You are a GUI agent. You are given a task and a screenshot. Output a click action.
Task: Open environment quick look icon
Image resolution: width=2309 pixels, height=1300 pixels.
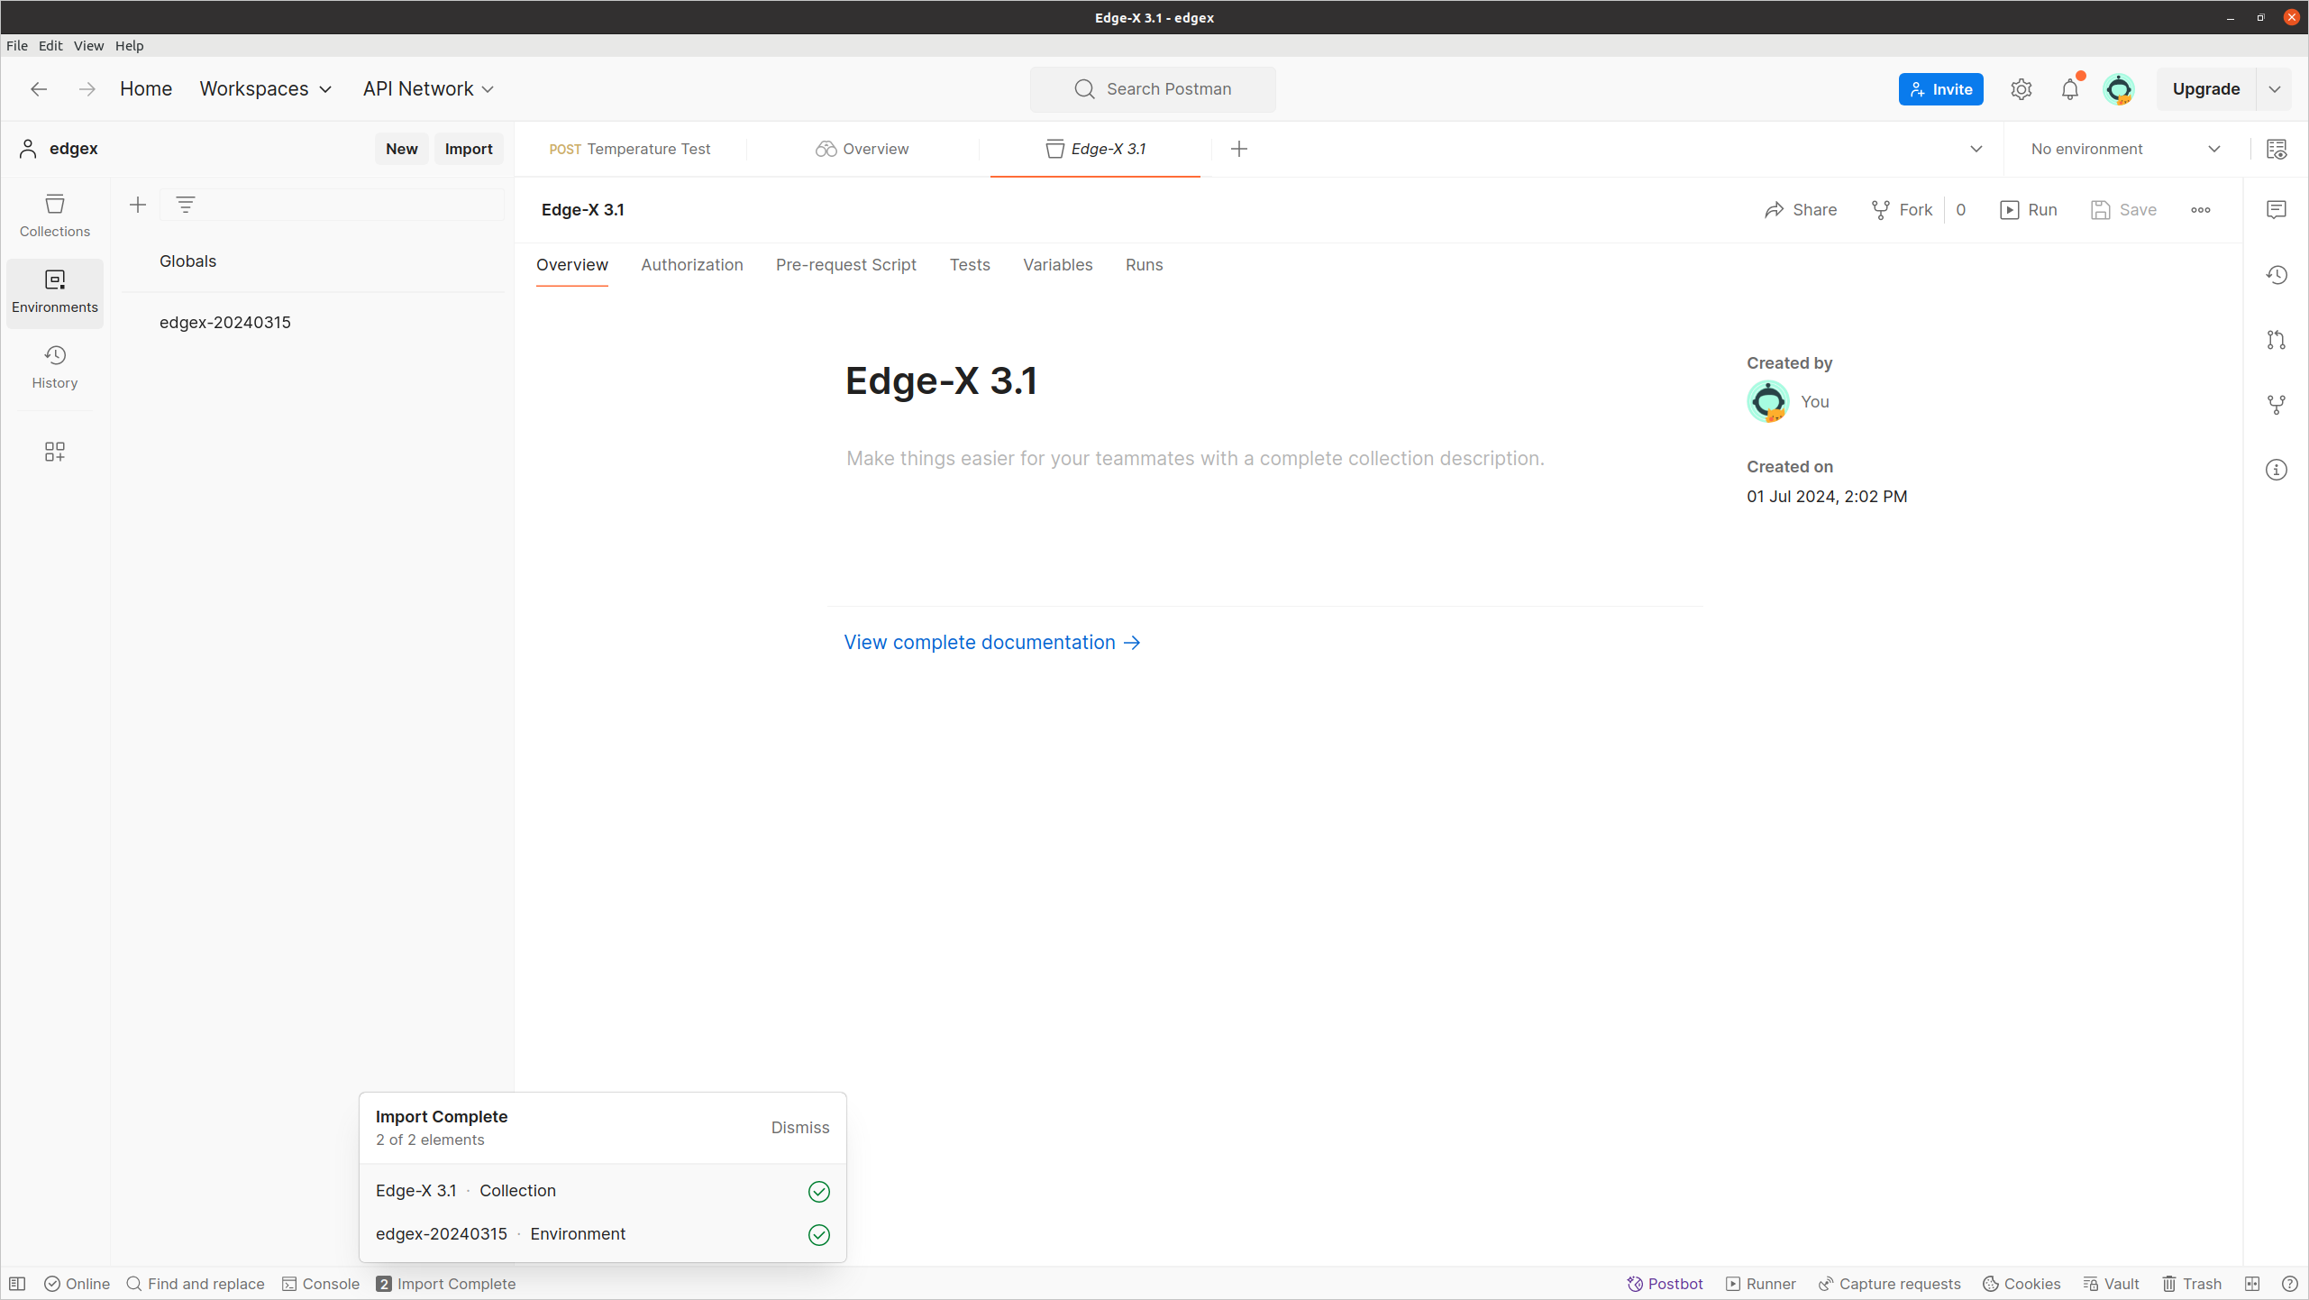pyautogui.click(x=2276, y=150)
